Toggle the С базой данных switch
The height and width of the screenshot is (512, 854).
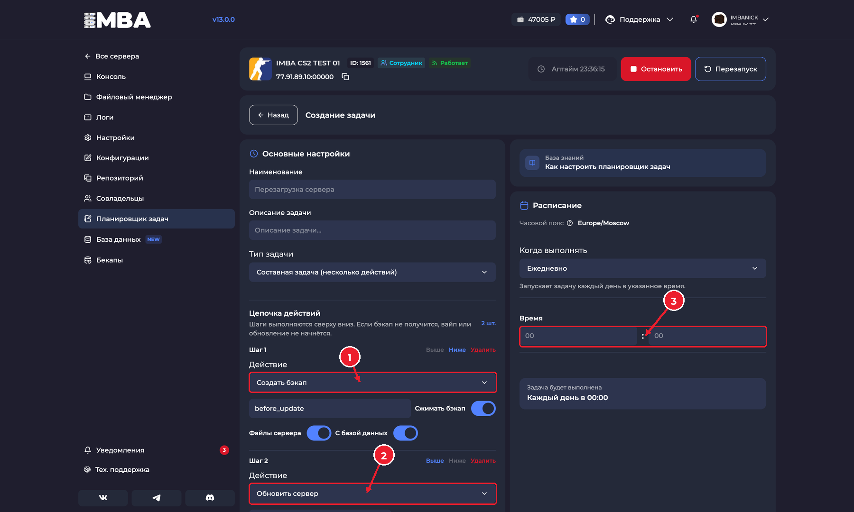[405, 433]
